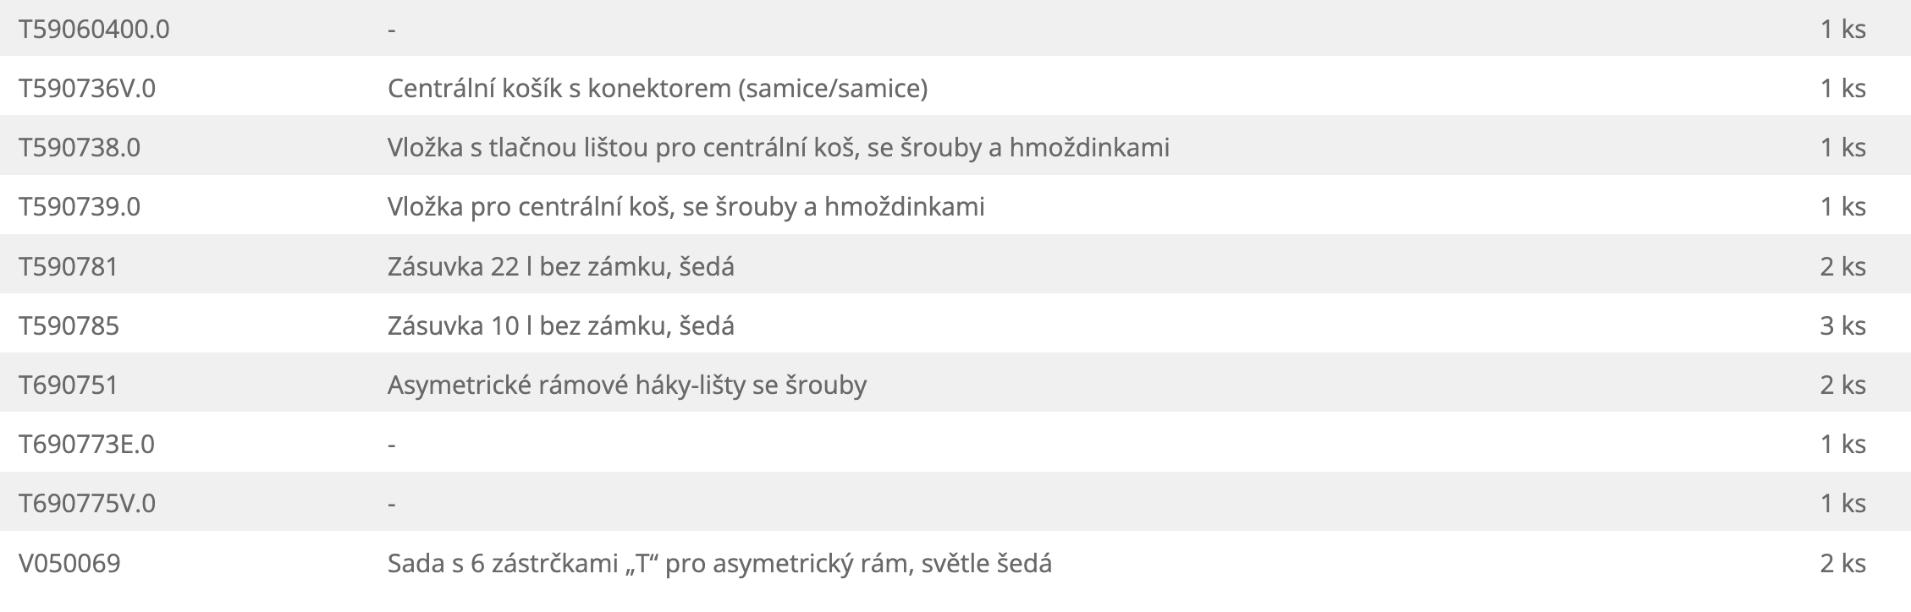Select part code T690773E.0
The height and width of the screenshot is (612, 1911).
coord(86,445)
